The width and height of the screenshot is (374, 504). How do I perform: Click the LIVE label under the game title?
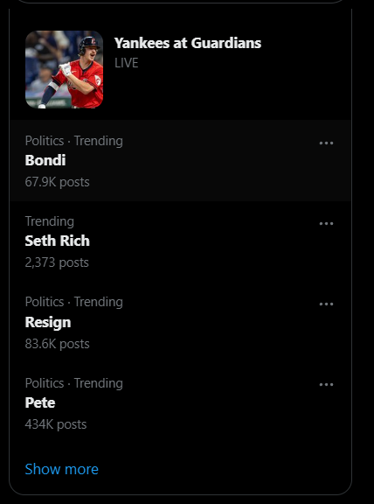point(127,63)
